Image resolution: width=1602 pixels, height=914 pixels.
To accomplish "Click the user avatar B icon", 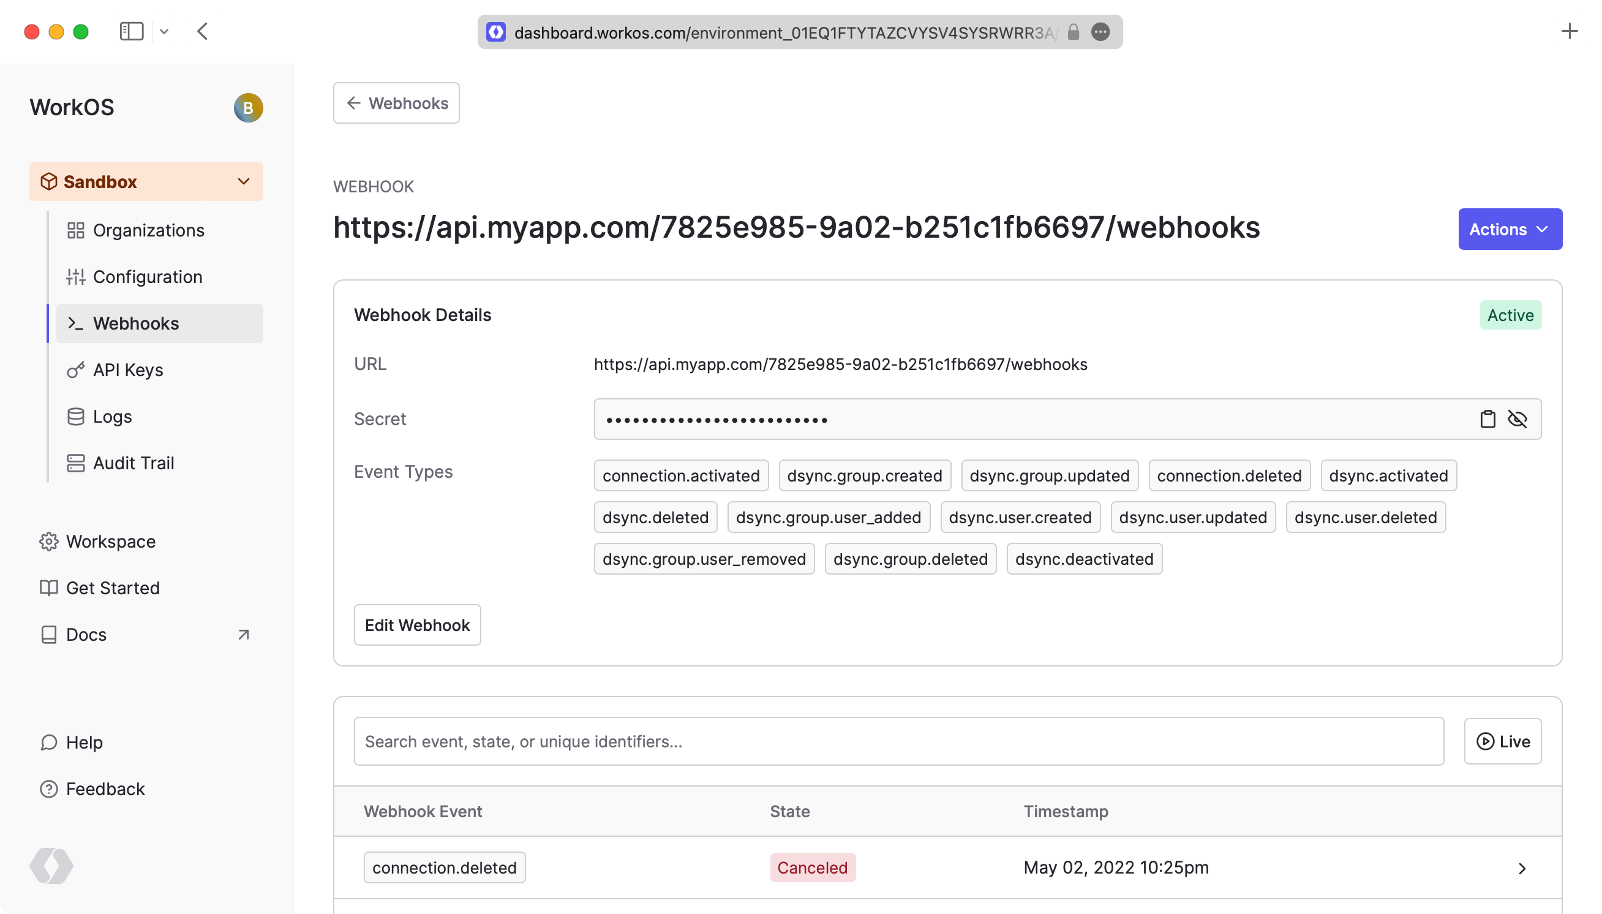I will (248, 108).
